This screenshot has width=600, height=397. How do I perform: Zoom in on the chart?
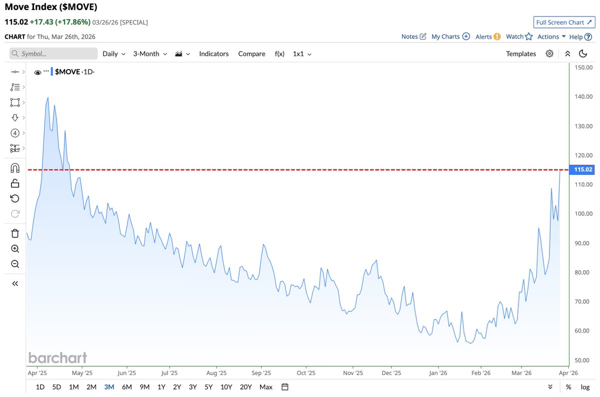point(14,249)
